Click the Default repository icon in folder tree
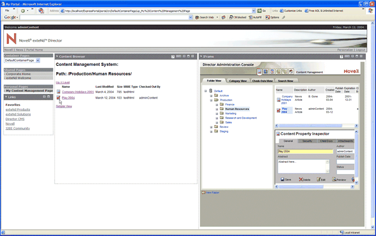 pos(211,91)
